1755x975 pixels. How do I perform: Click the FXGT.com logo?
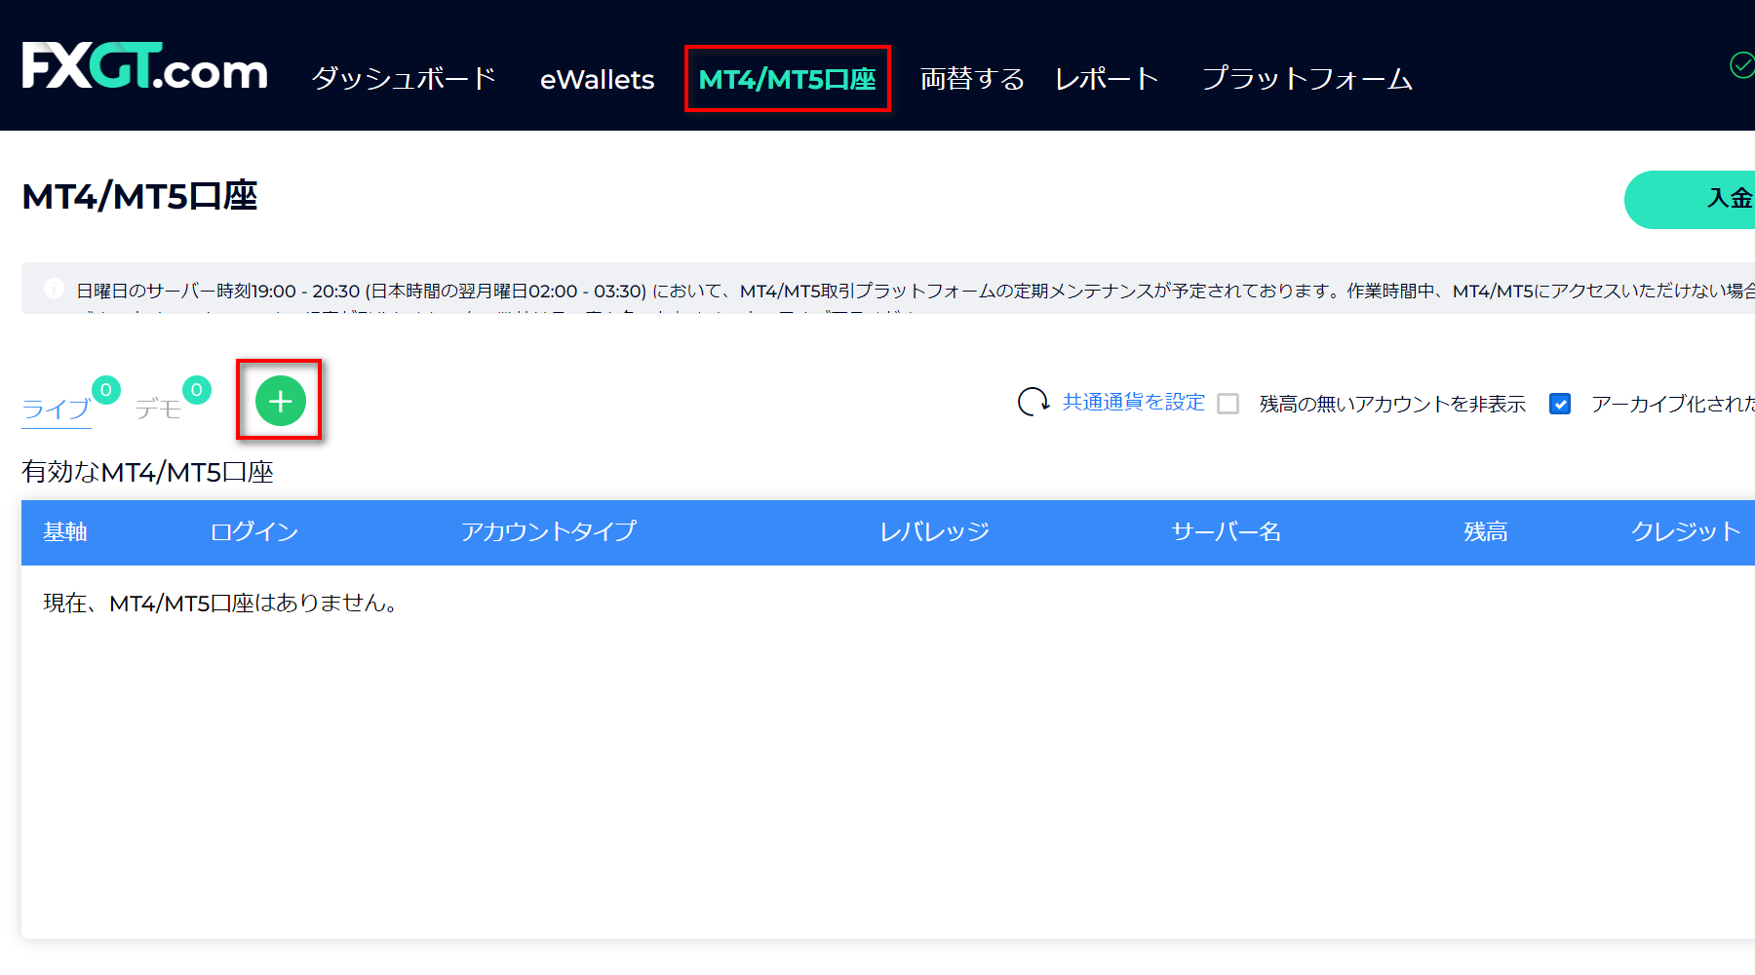144,66
